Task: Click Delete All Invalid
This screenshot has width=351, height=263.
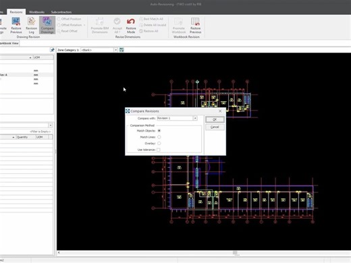Action: click(153, 25)
